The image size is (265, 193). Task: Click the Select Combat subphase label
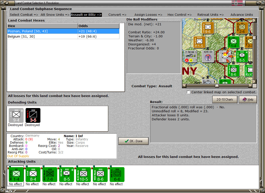coord(24,15)
